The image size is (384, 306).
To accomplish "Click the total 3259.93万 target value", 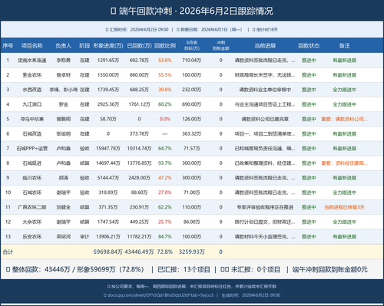I will [x=192, y=252].
